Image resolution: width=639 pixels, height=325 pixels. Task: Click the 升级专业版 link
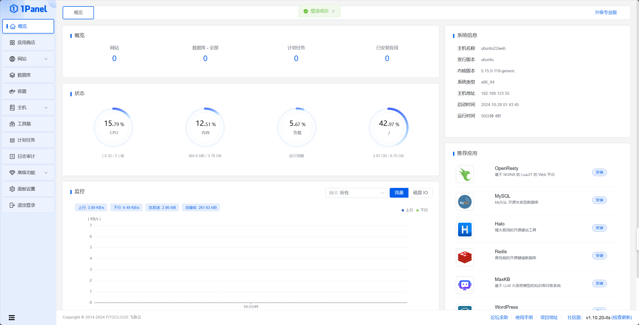pos(606,13)
